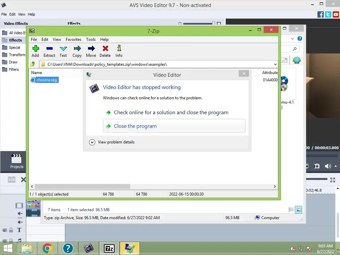
Task: Click the red Delete icon in 7-Zip
Action: click(105, 51)
